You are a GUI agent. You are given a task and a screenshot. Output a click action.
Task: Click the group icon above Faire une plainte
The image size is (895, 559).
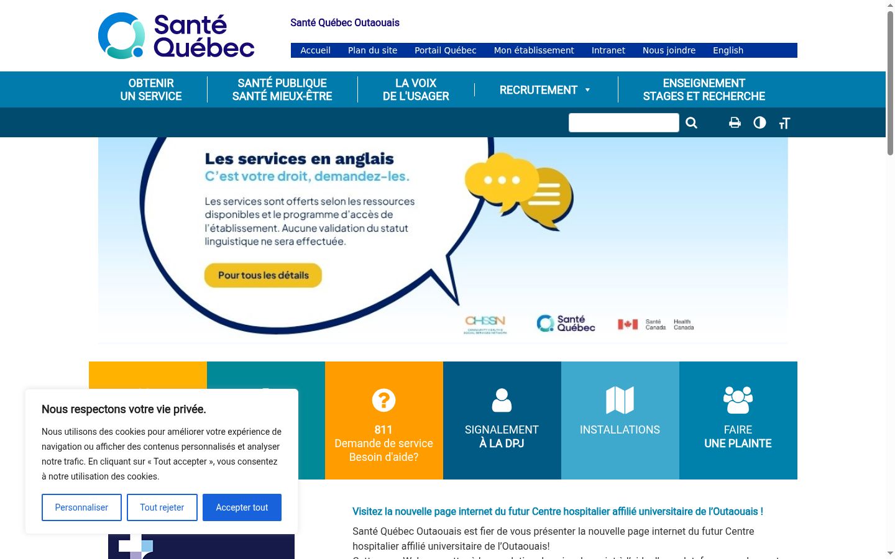738,400
